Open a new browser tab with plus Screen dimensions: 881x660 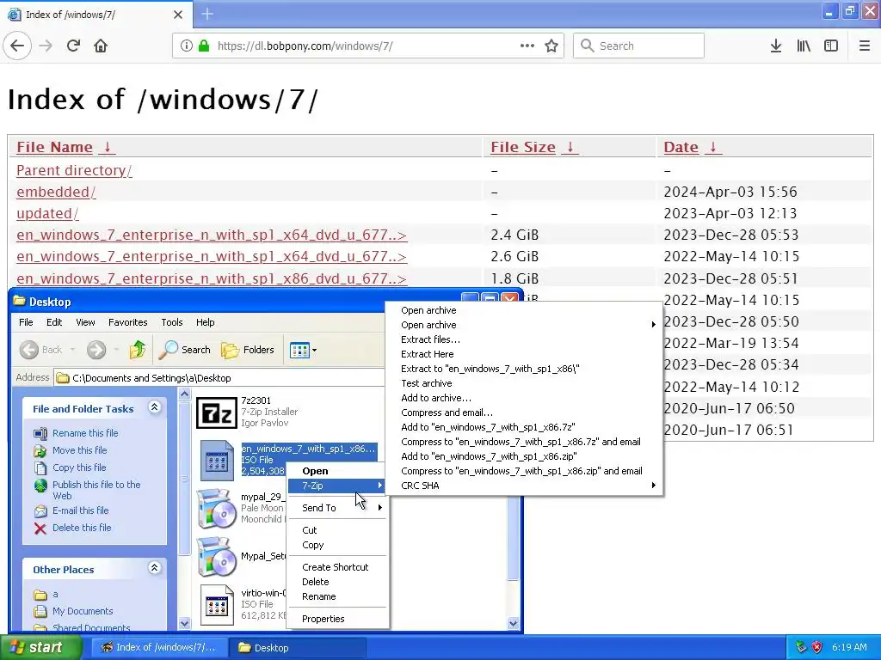point(207,14)
